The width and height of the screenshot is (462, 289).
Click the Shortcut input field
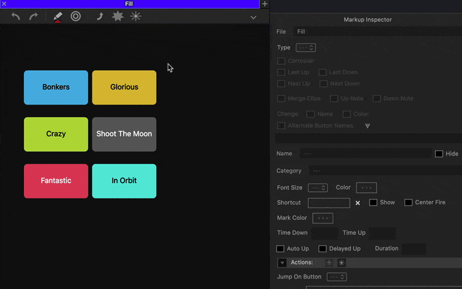point(329,203)
